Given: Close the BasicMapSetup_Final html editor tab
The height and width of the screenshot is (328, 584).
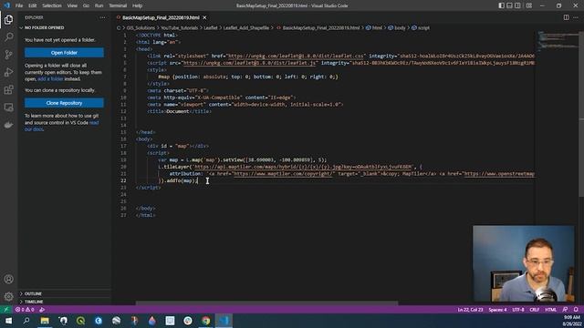Looking at the screenshot, I should point(204,17).
